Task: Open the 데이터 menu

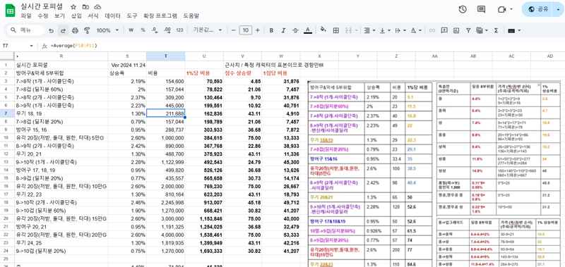Action: tap(112, 15)
